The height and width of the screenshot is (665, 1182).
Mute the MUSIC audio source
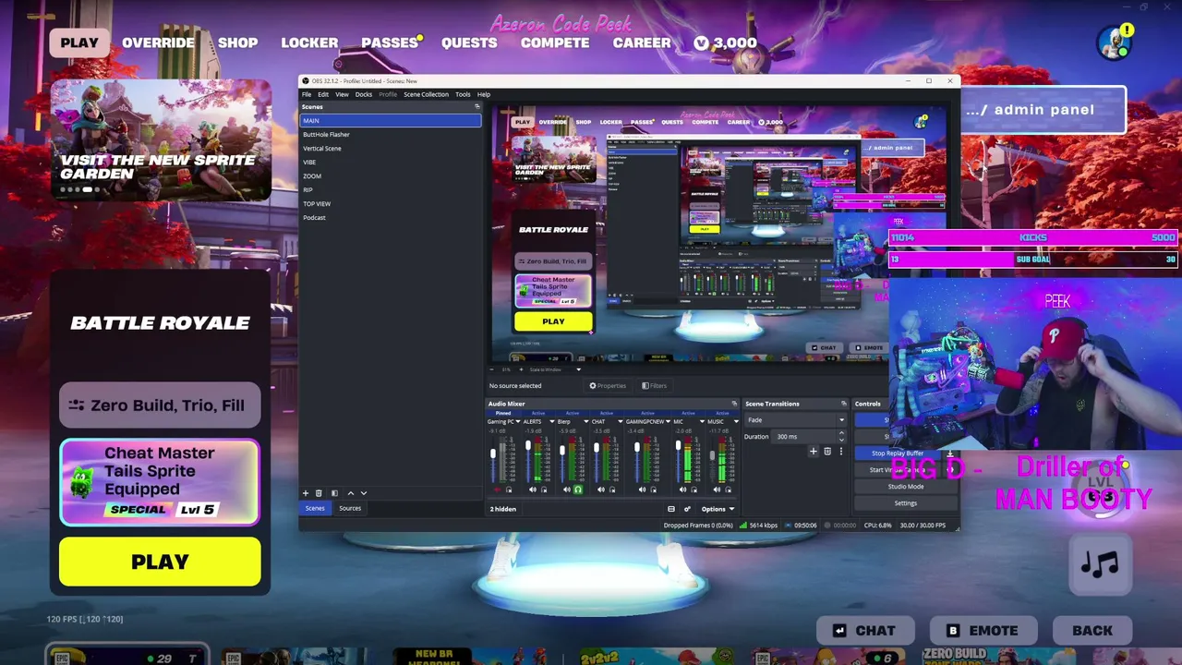(717, 490)
